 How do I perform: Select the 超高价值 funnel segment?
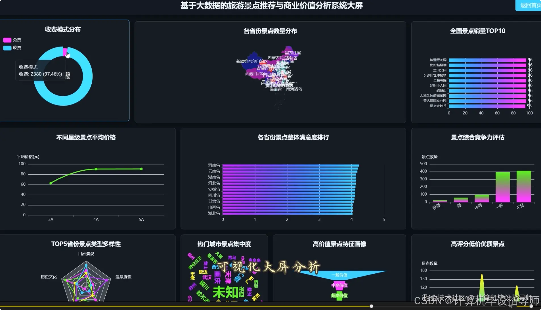(x=339, y=296)
